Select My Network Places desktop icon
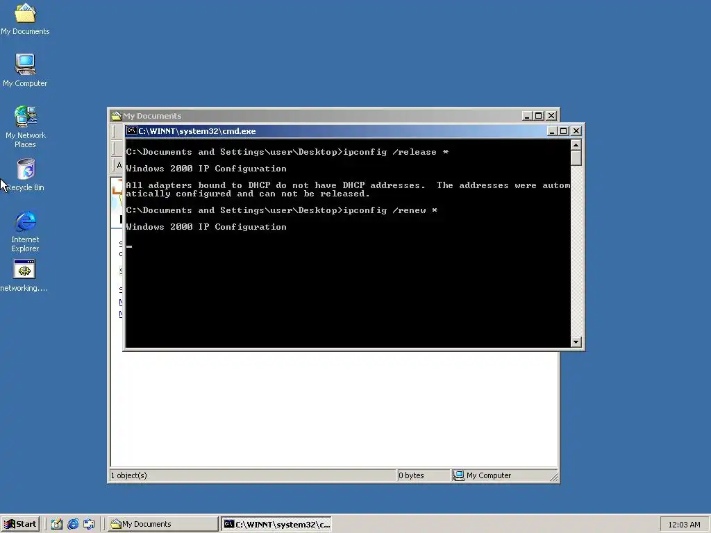Screen dimensions: 711x533 pyautogui.click(x=25, y=127)
